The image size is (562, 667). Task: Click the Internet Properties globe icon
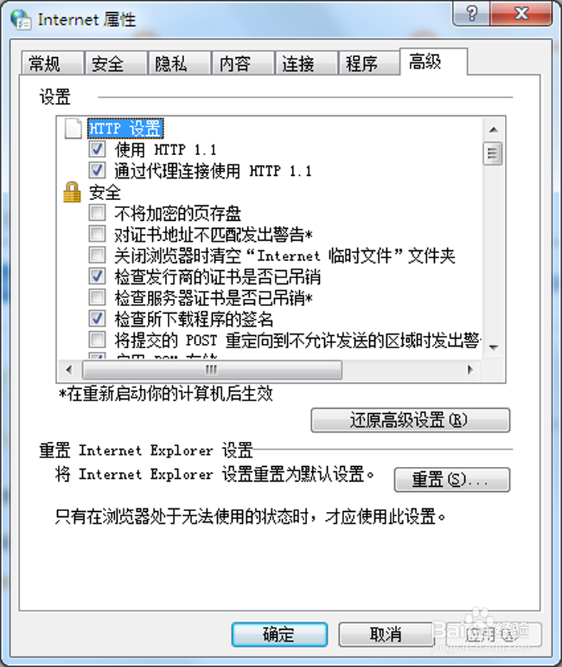click(x=21, y=20)
